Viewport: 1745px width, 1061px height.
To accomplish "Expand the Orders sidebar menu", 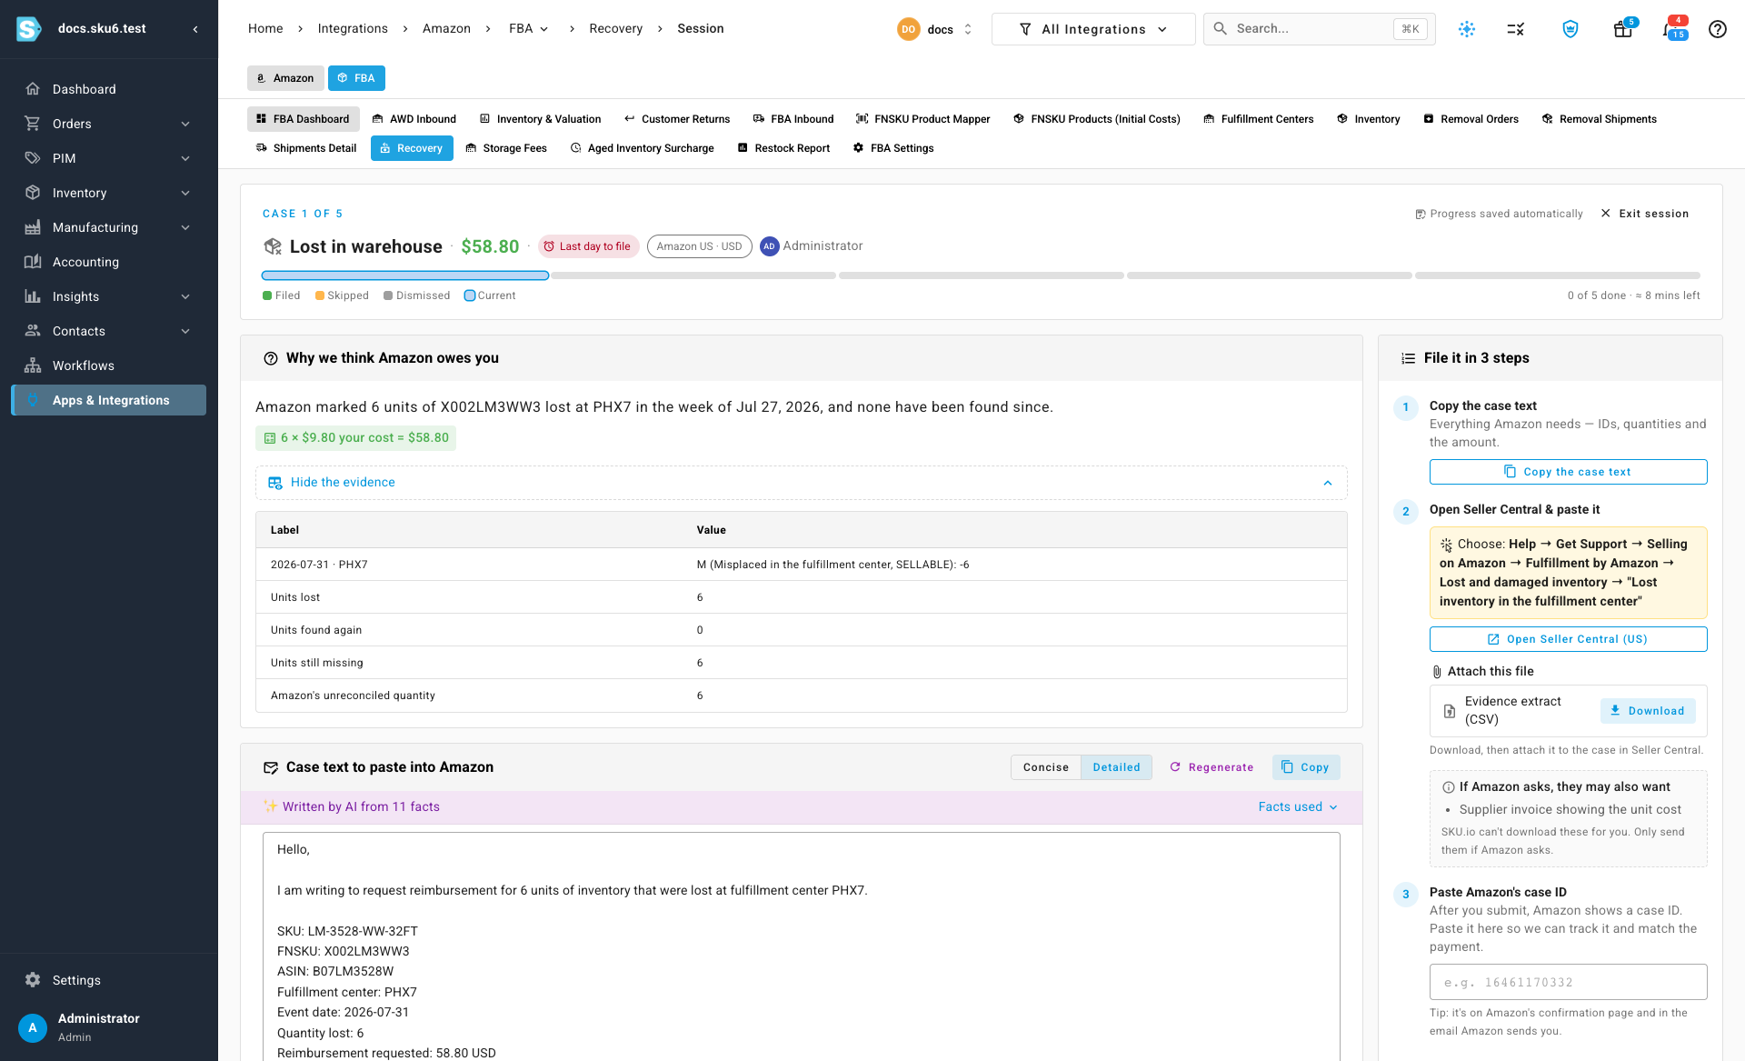I will 185,124.
